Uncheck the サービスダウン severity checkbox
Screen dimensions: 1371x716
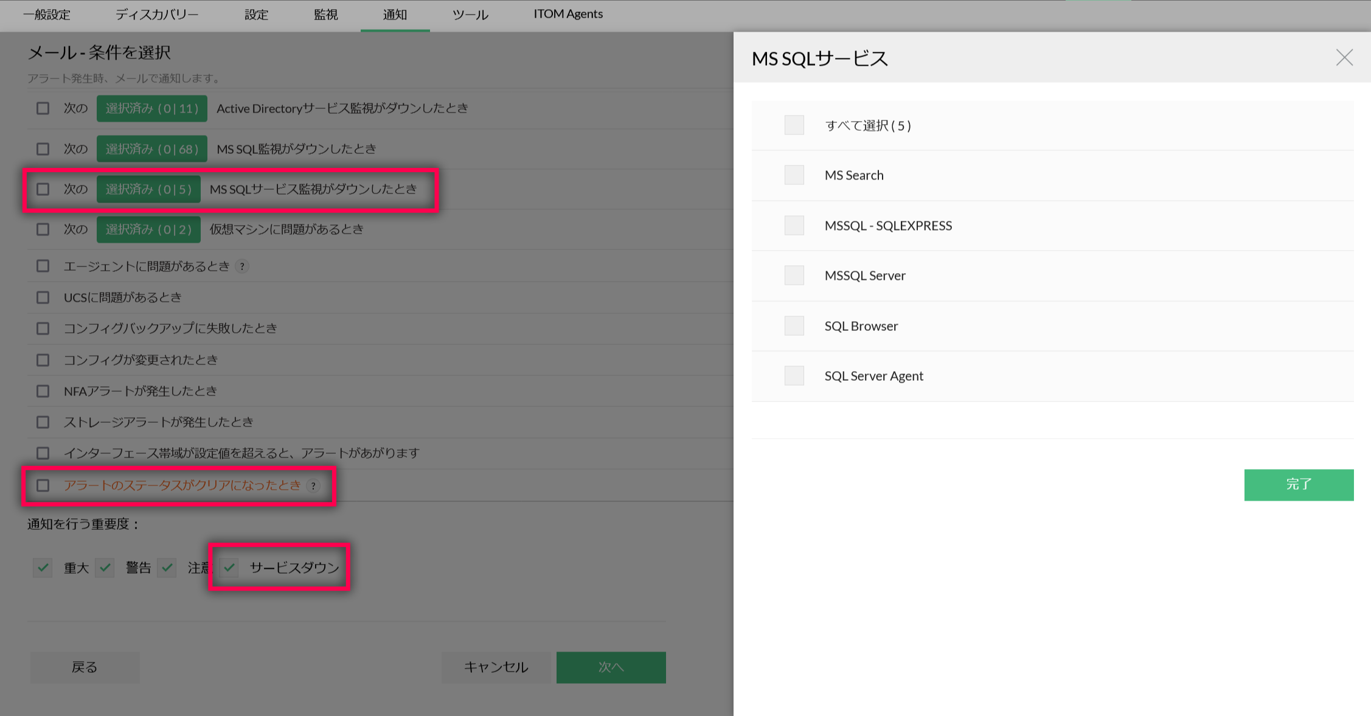coord(229,568)
